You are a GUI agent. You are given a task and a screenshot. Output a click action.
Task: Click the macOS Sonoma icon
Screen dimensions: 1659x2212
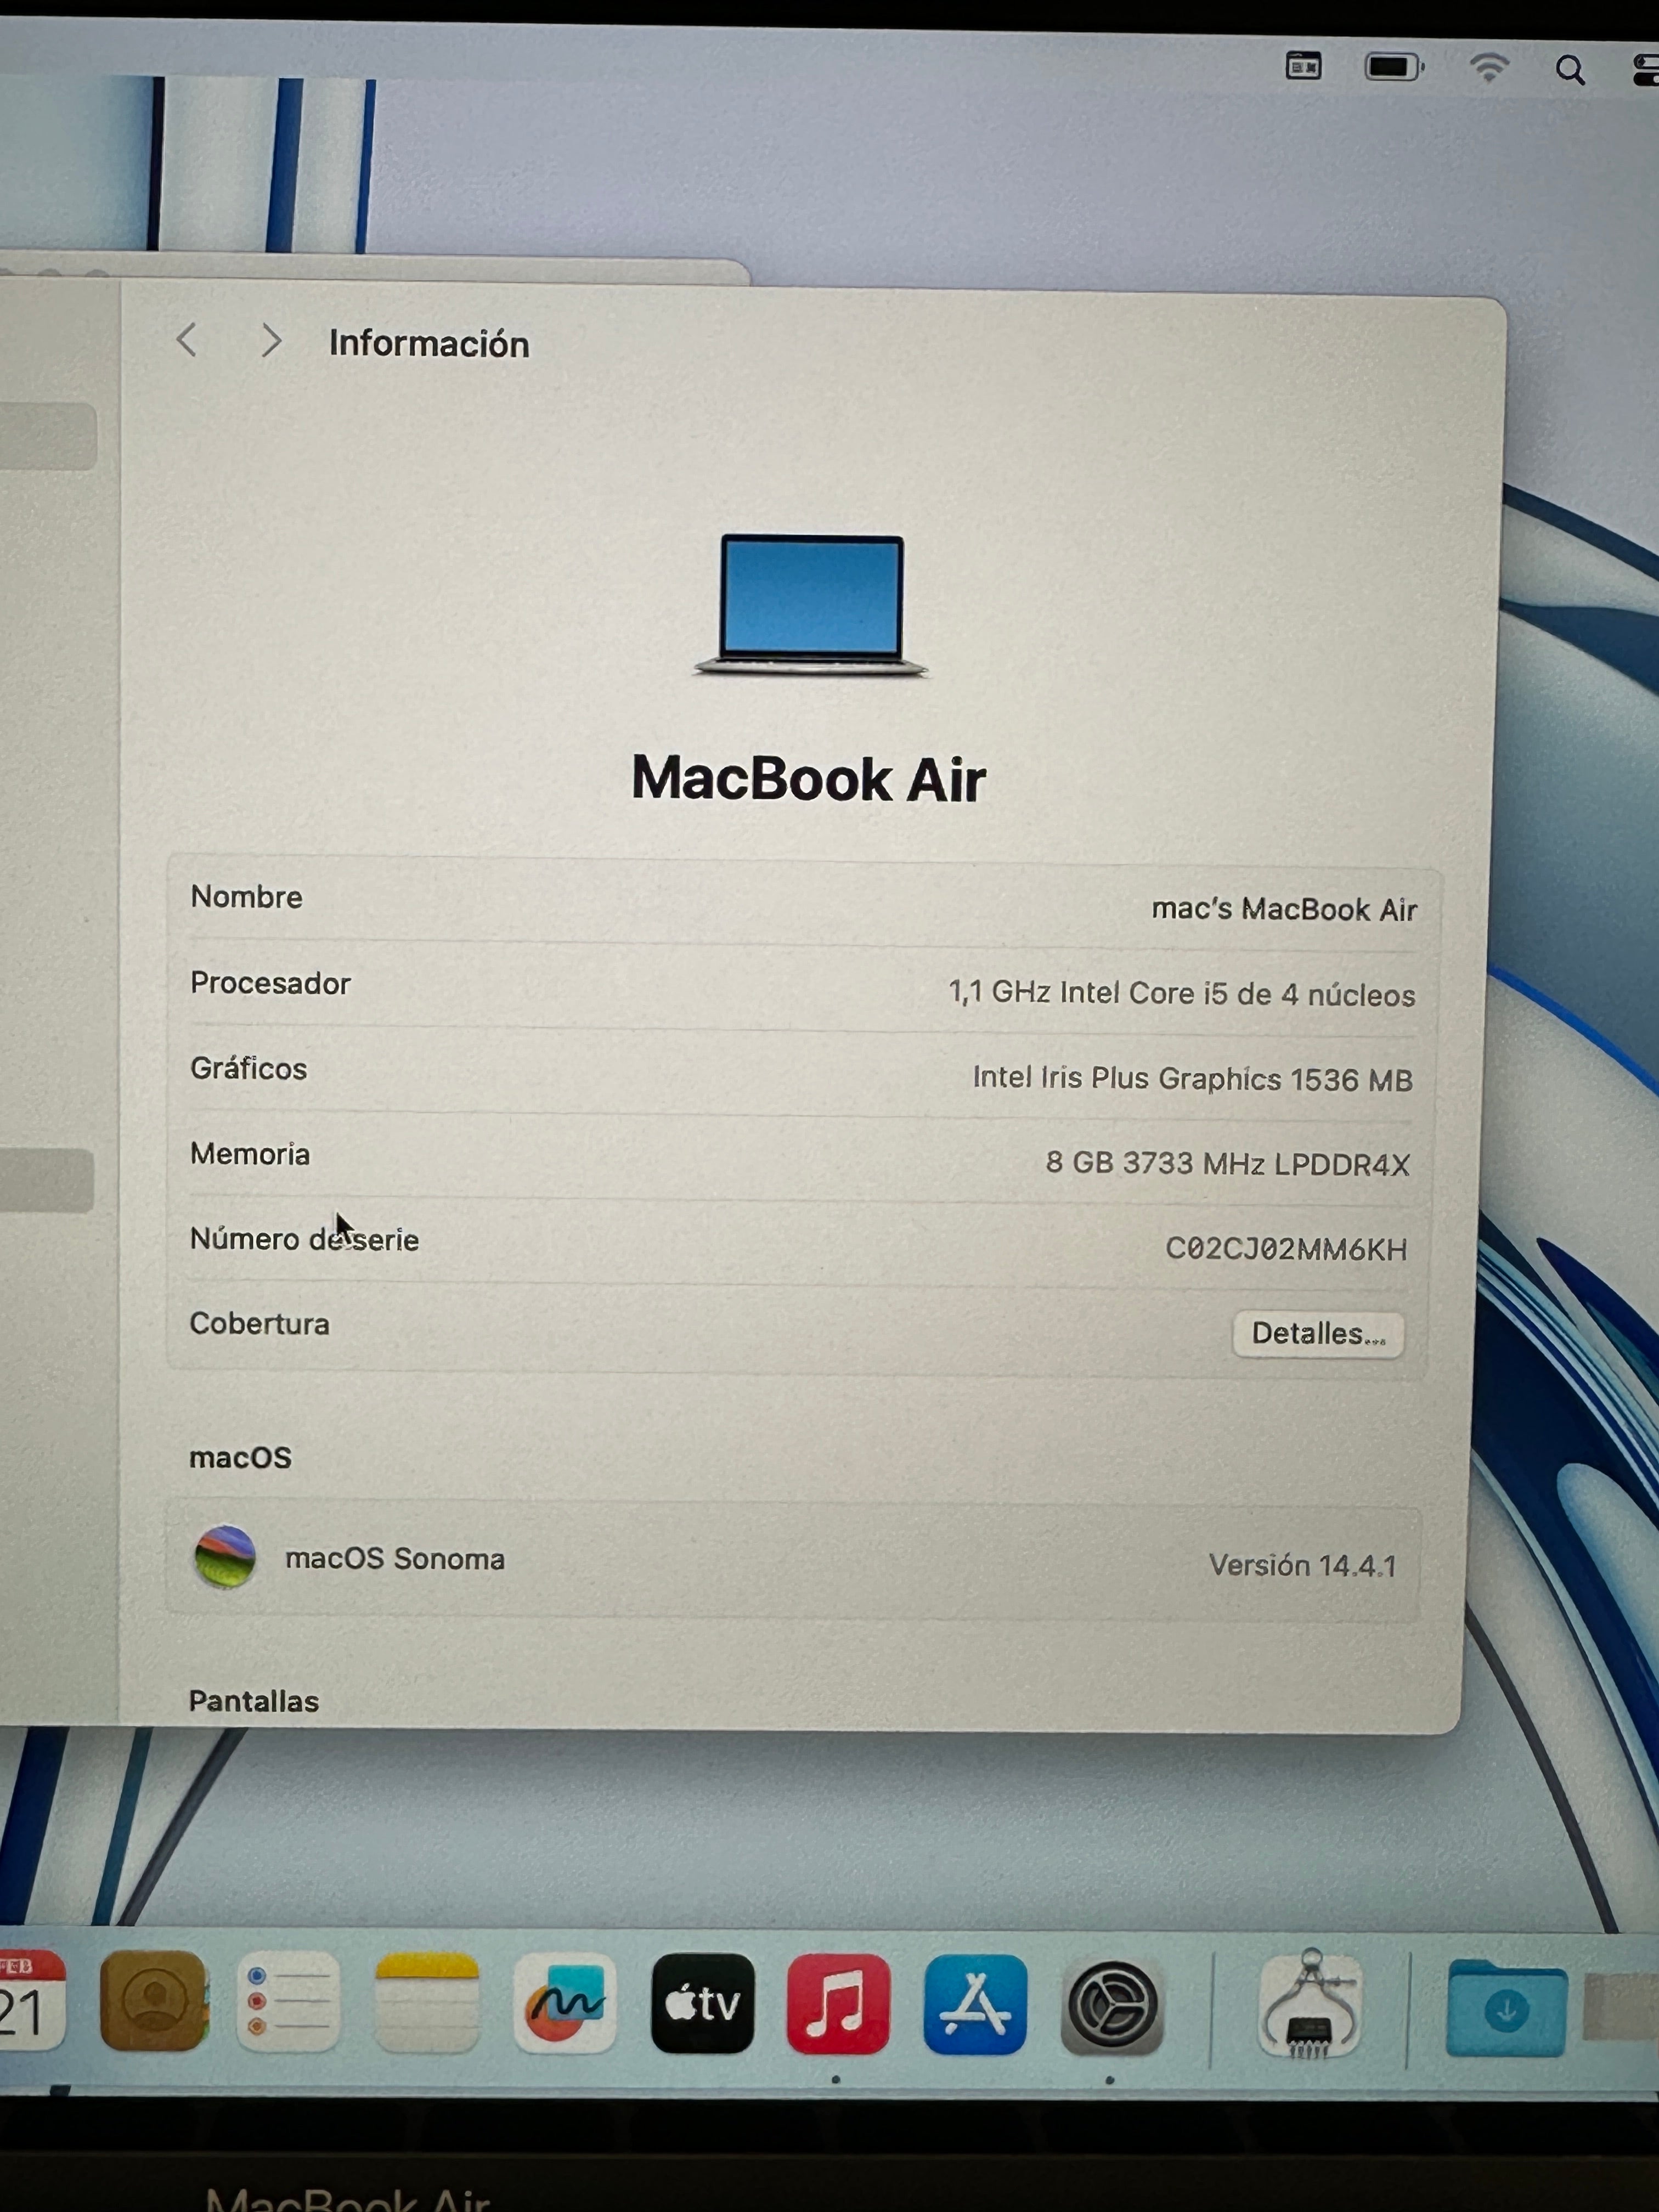pyautogui.click(x=224, y=1557)
